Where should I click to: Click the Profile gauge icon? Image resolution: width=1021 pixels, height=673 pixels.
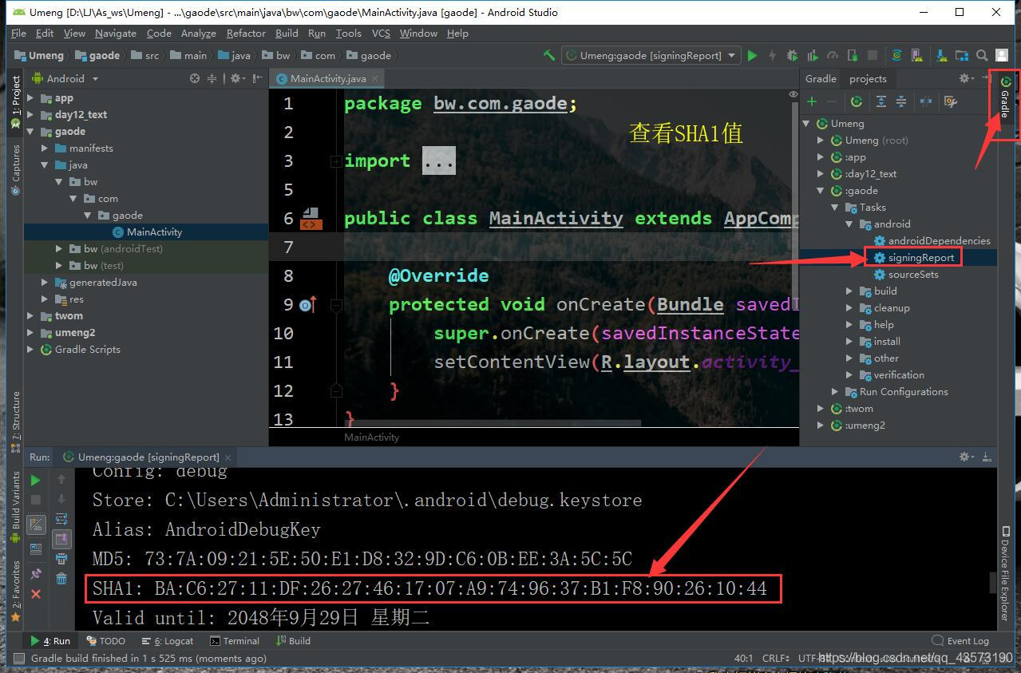tap(833, 55)
